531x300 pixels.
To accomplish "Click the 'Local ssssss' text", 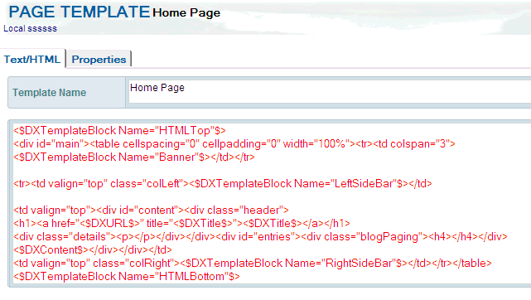I will click(x=30, y=28).
